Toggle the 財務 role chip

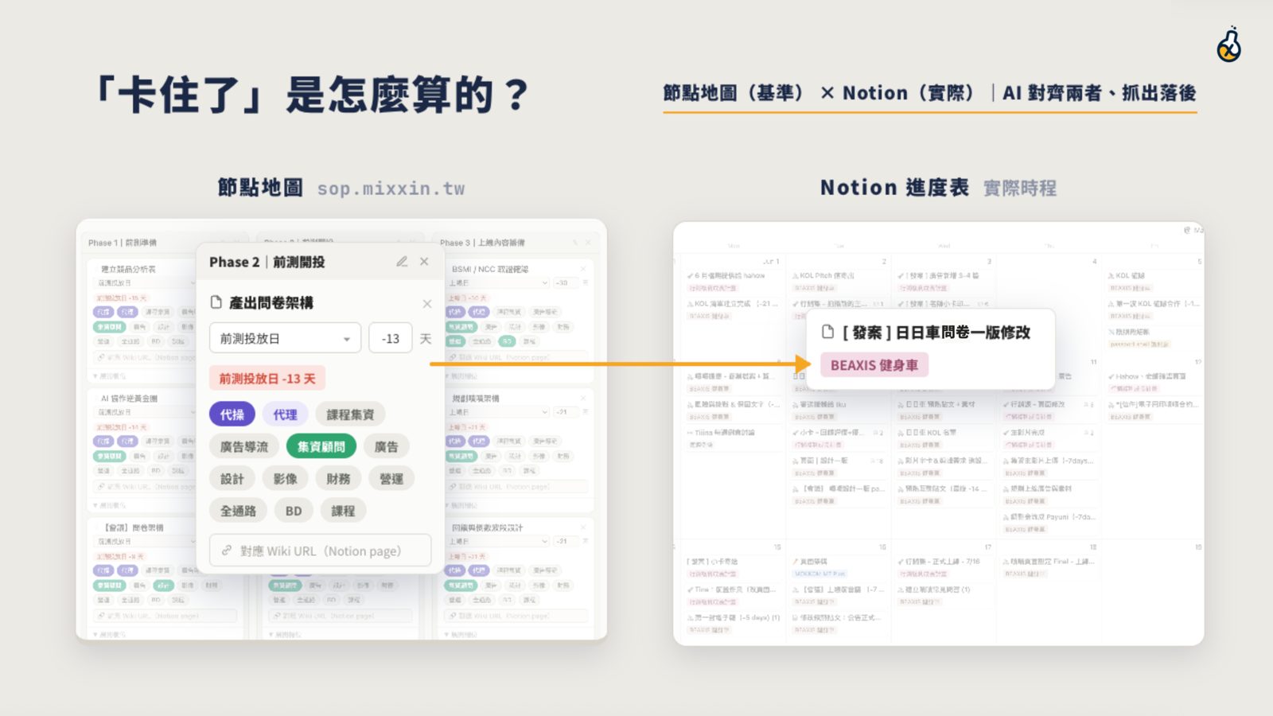click(x=338, y=478)
